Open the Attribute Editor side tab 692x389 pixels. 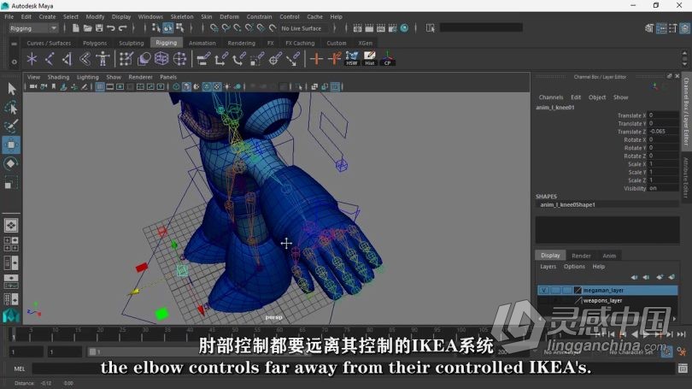point(686,177)
